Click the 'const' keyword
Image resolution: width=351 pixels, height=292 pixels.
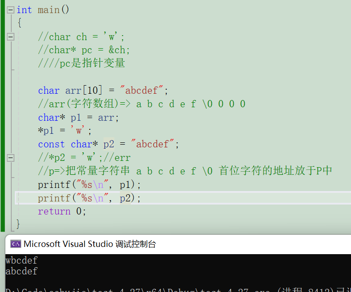pyautogui.click(x=51, y=144)
